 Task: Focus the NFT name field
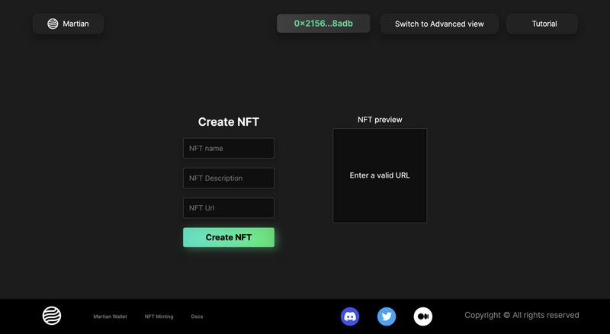pos(228,148)
